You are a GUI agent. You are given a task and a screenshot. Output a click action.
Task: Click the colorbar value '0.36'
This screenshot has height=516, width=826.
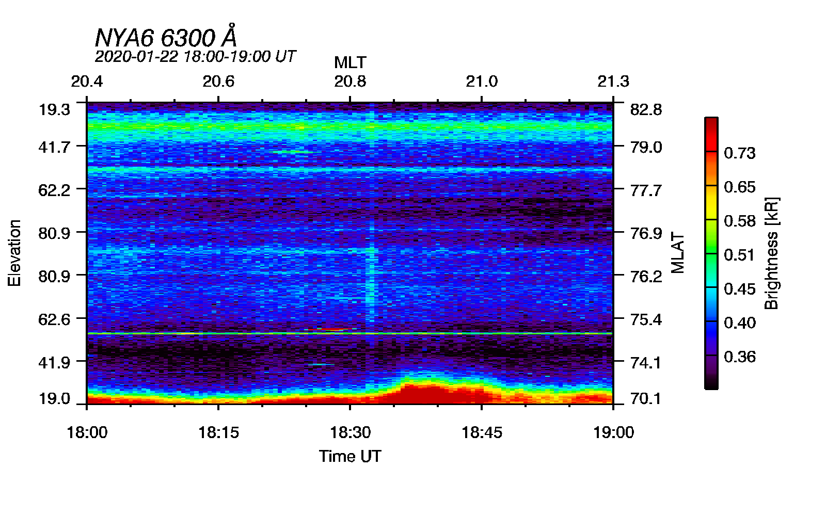739,357
